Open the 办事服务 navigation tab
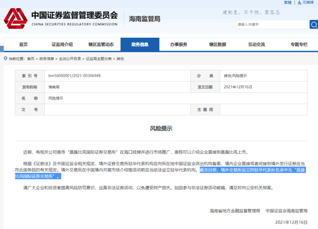Image resolution: width=318 pixels, height=229 pixels. [x=178, y=44]
